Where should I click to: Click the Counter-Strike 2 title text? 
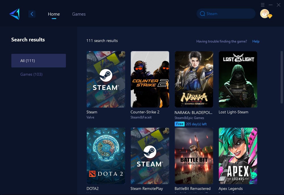coord(145,112)
